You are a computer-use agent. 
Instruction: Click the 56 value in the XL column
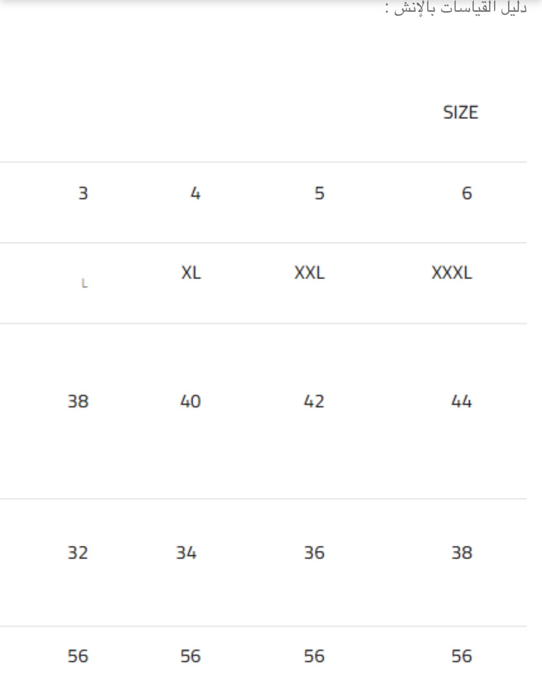coord(190,656)
